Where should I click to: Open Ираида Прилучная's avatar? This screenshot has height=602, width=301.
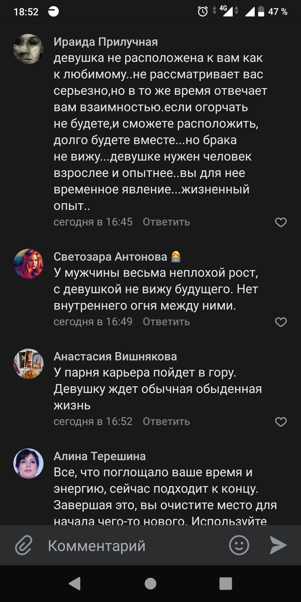[x=29, y=49]
